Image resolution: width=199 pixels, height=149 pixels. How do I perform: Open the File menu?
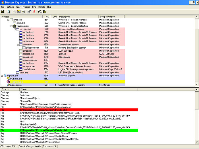3,7
